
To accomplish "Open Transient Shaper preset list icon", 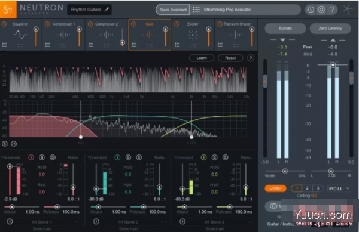I will (x=220, y=45).
